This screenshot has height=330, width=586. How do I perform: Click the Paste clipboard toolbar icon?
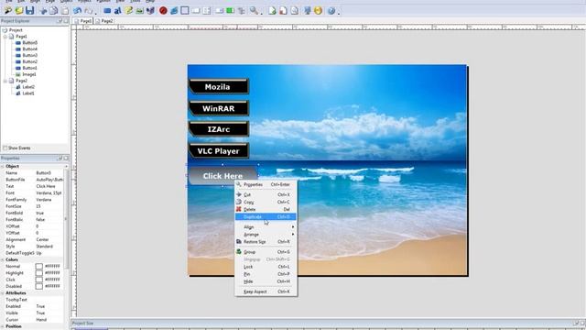(x=65, y=11)
